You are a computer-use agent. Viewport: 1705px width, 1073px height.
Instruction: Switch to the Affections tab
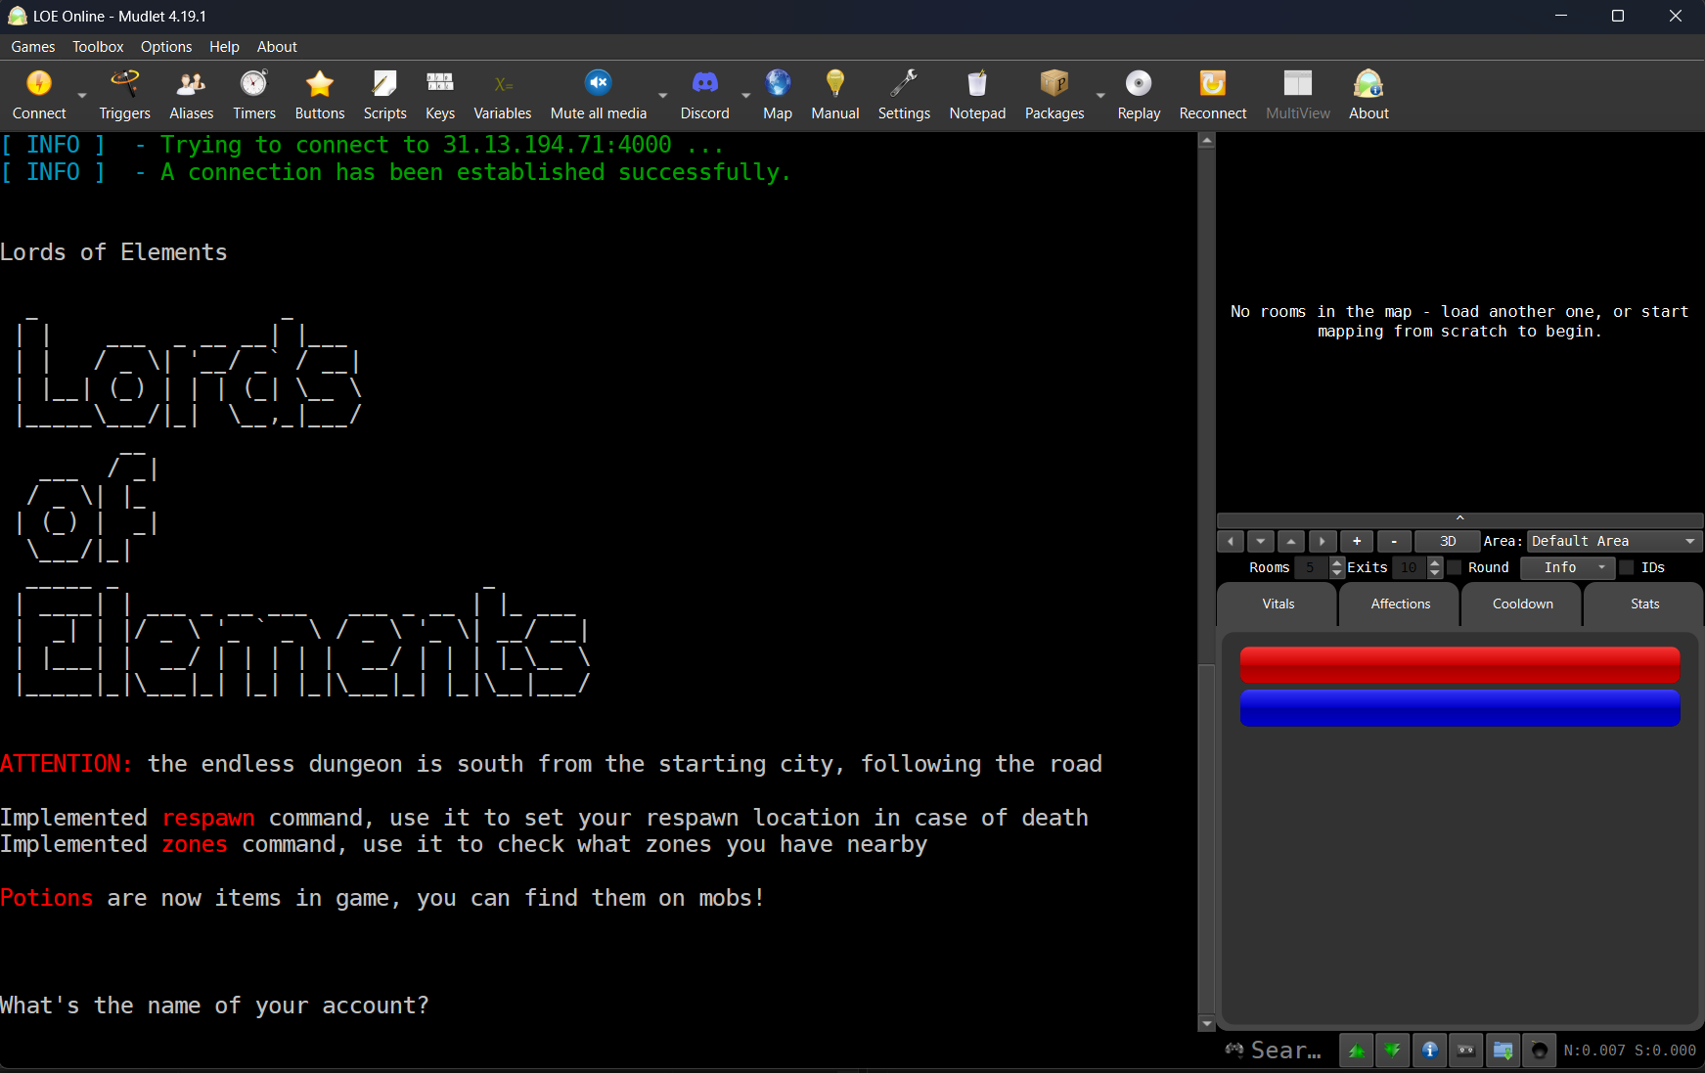[x=1400, y=604]
